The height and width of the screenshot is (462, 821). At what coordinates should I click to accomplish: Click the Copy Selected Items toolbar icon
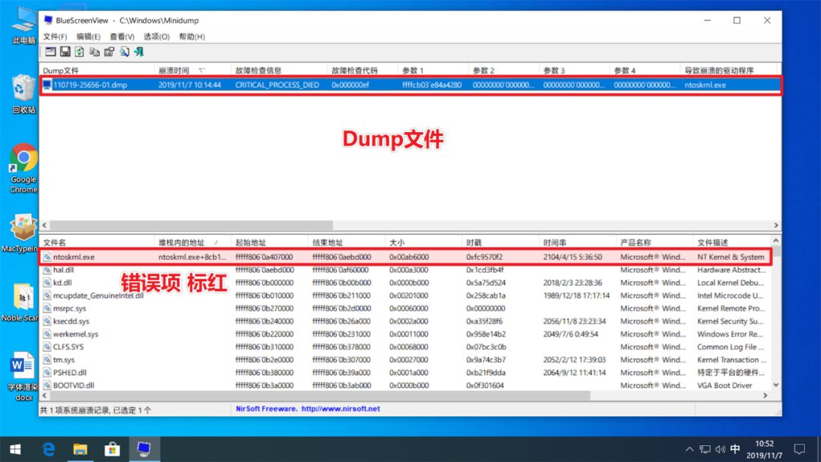pyautogui.click(x=94, y=52)
